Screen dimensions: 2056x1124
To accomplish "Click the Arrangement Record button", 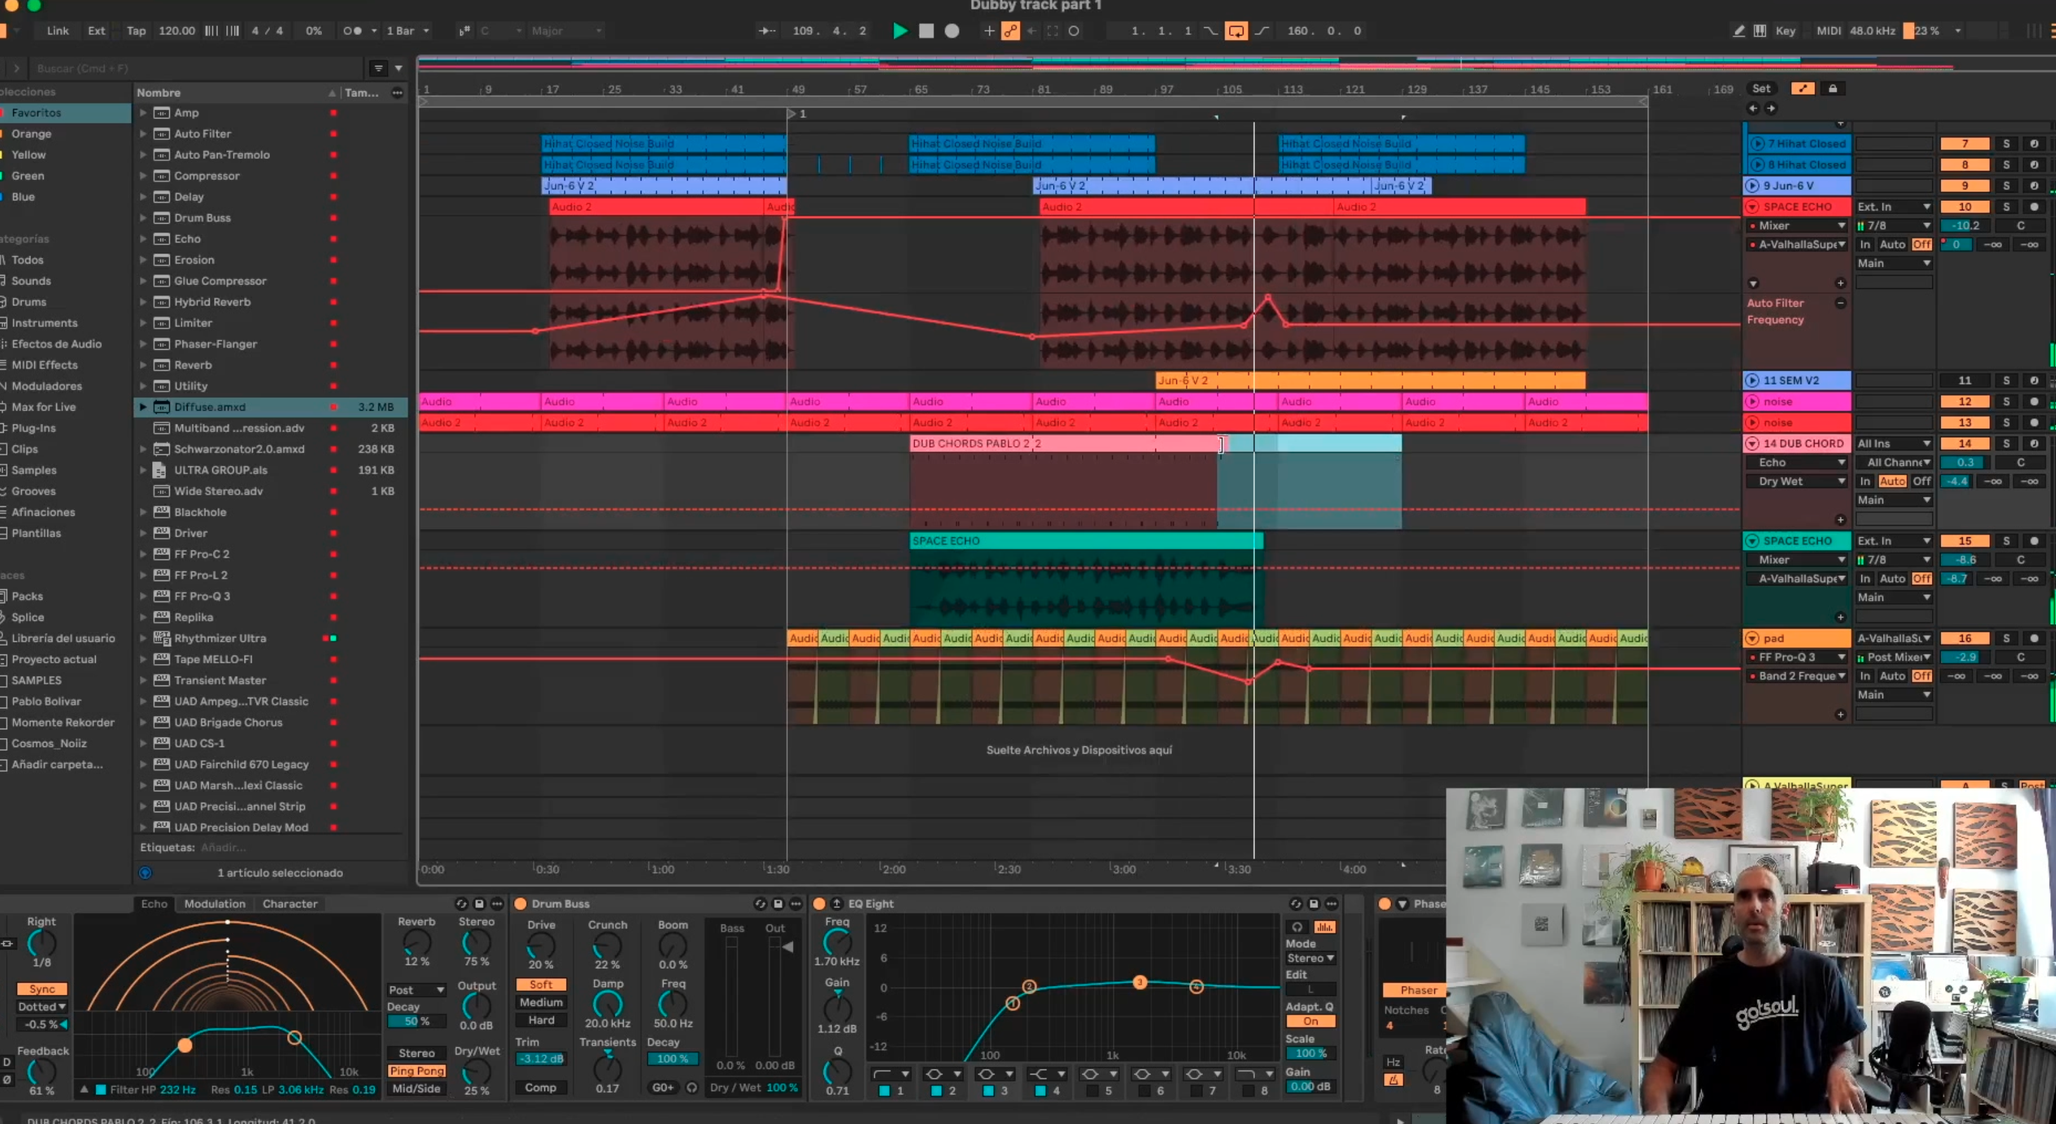I will [x=952, y=31].
